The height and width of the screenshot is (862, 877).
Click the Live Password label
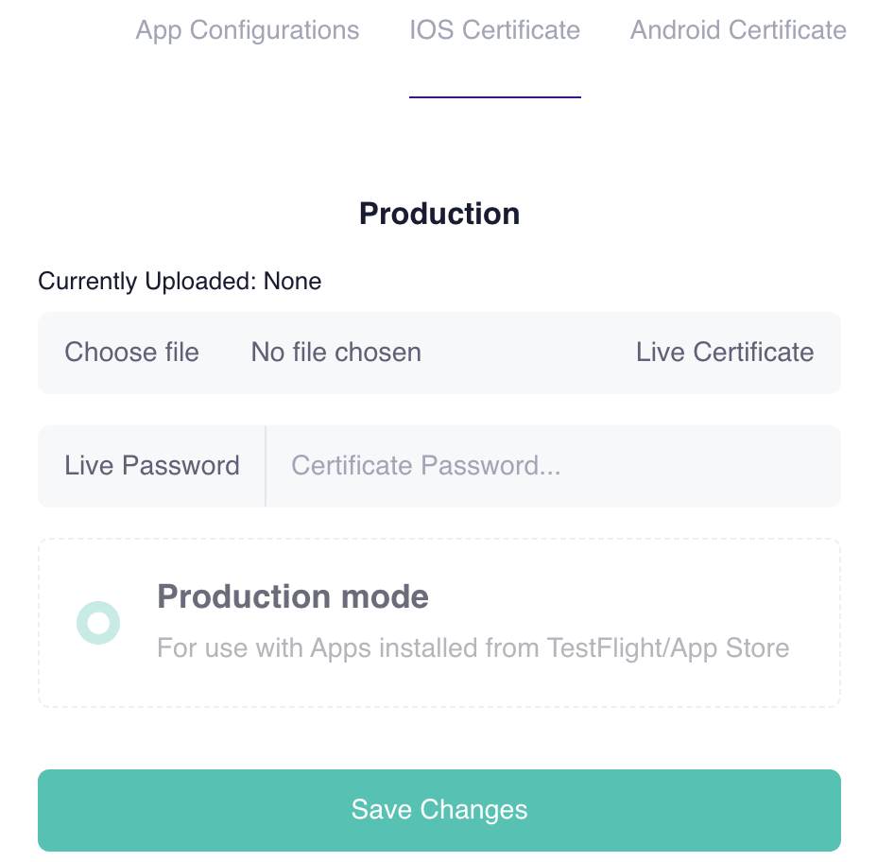tap(152, 466)
